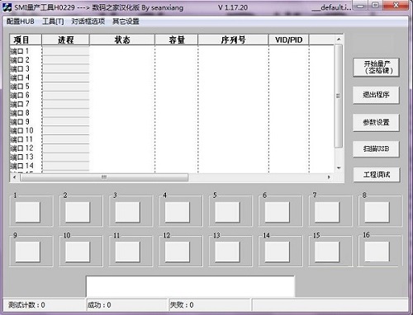The height and width of the screenshot is (315, 413).
Task: Click the list's scroll up arrow
Action: pyautogui.click(x=339, y=40)
